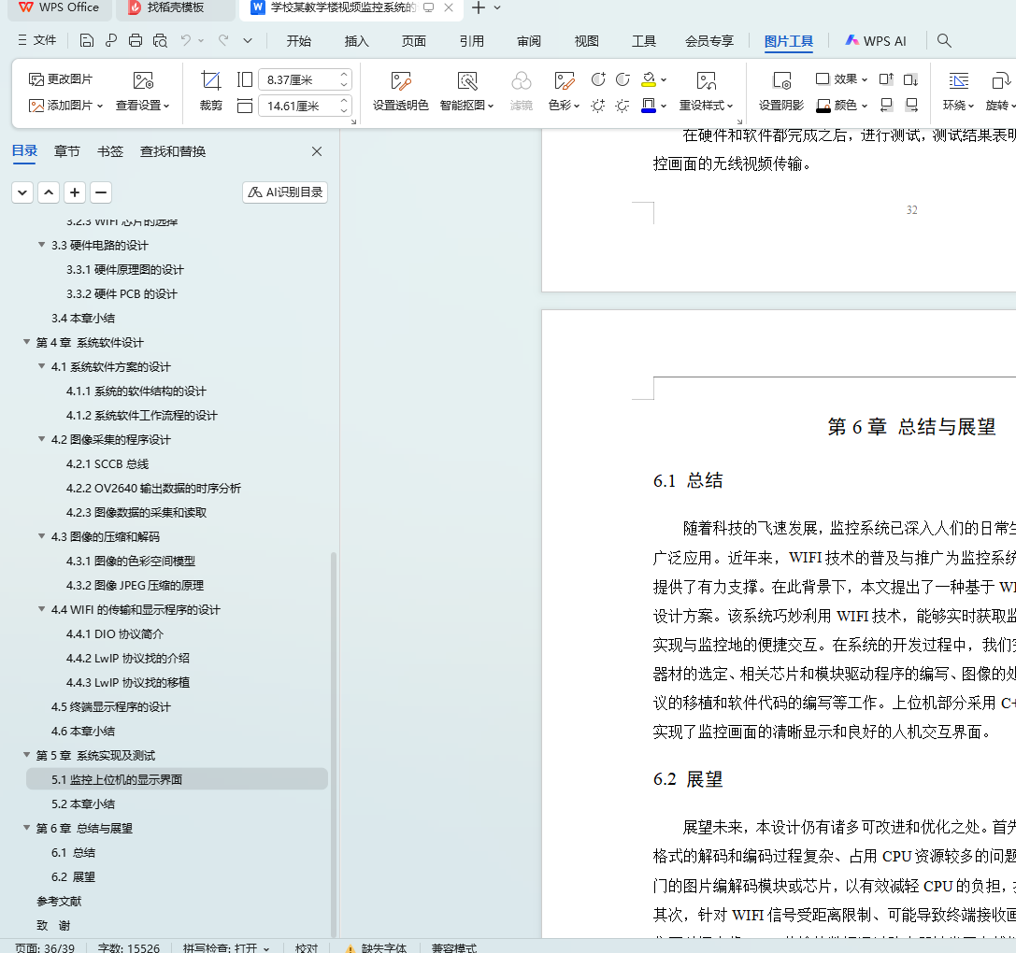Click the search magnifier icon
Screen dimensions: 1016x953
click(944, 41)
